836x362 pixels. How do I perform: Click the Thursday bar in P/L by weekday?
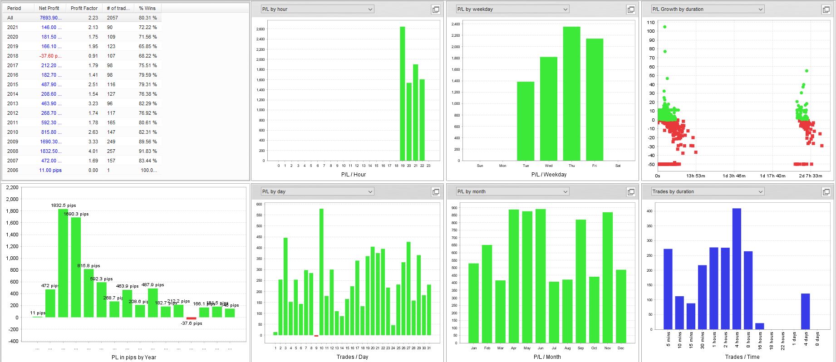571,93
